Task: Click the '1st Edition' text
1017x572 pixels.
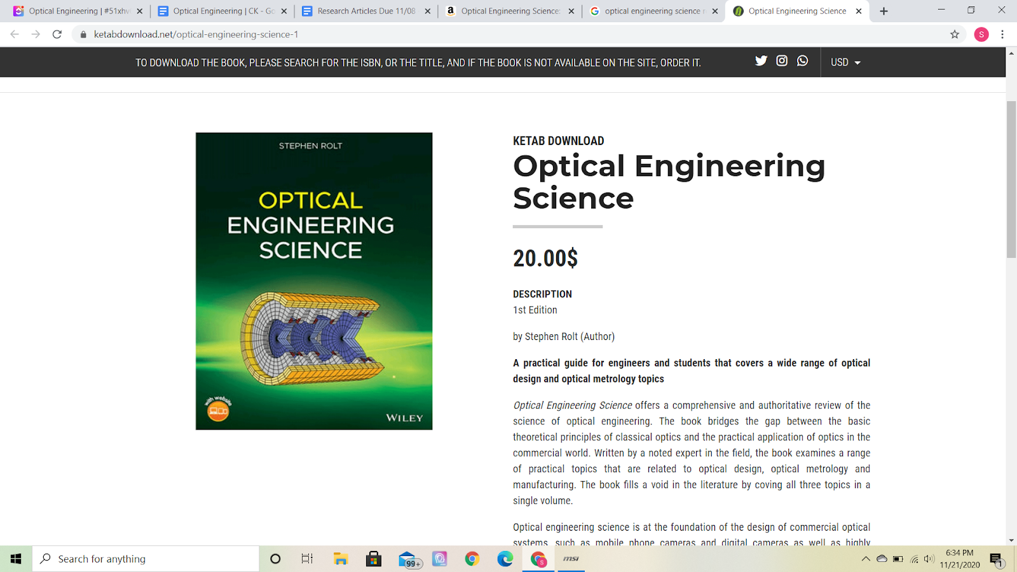Action: point(535,310)
